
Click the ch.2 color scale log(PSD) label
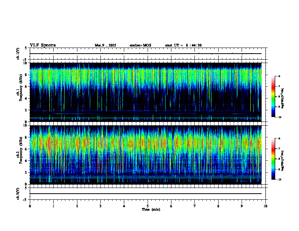283,160
